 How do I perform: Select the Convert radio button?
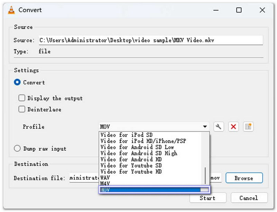17,82
